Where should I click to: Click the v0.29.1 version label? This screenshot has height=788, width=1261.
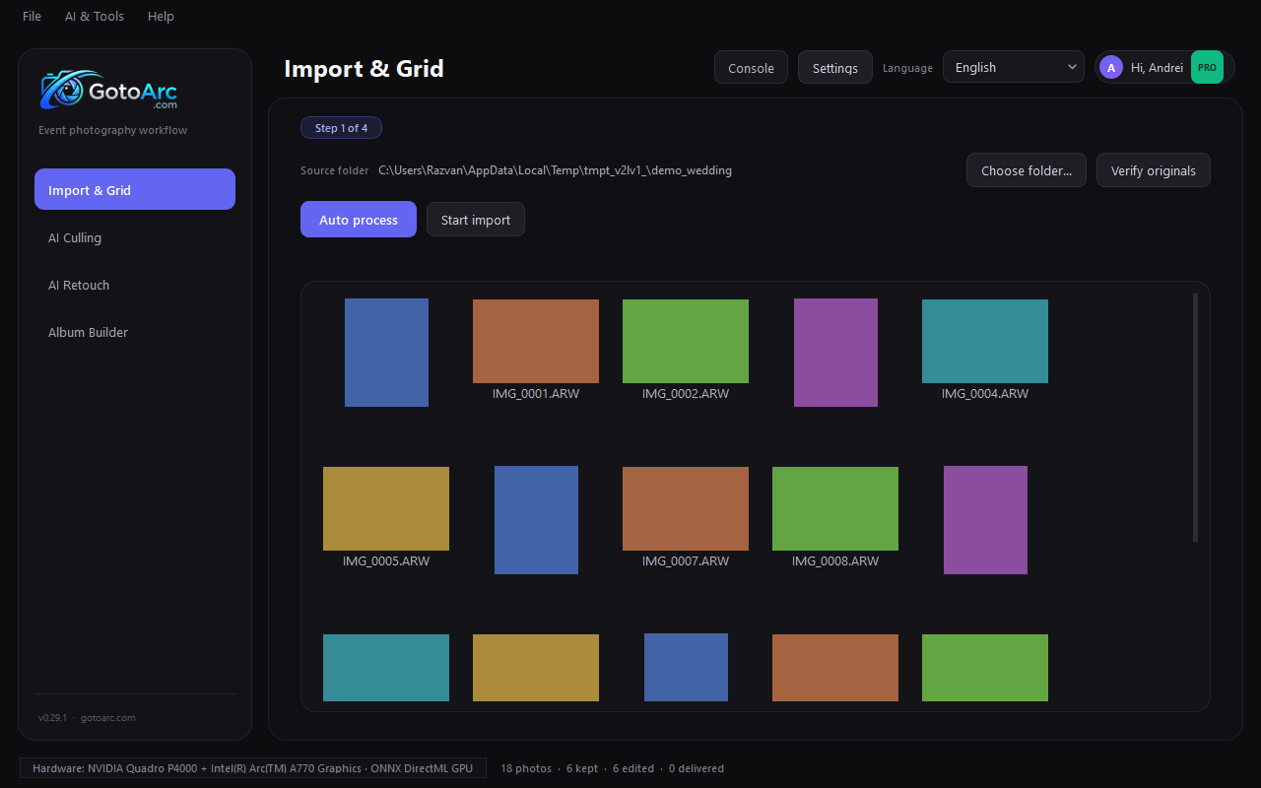52,718
